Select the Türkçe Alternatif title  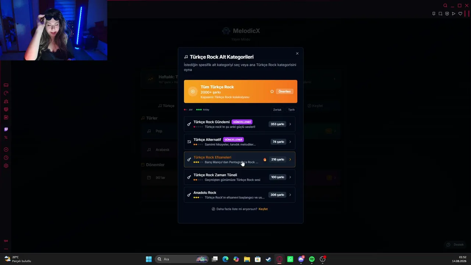[207, 139]
